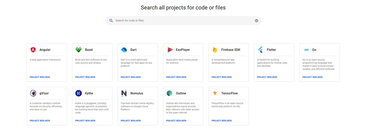Open Go via Project Bekijken link
The image size is (367, 129).
coord(313,77)
